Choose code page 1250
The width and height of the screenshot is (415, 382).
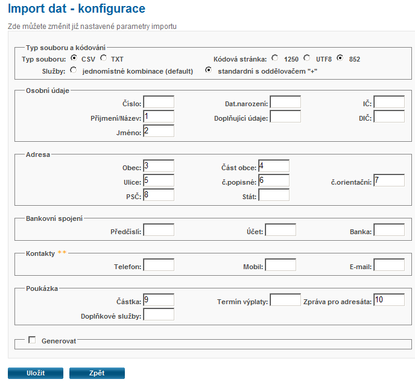(275, 58)
